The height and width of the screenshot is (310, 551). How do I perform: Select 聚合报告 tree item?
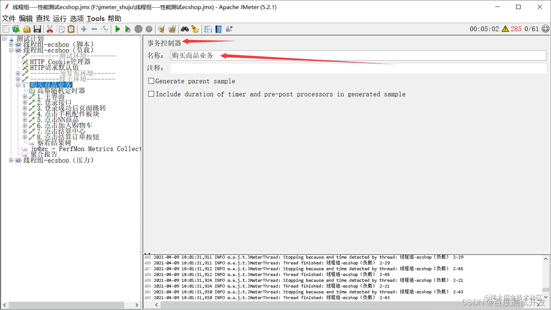(44, 154)
